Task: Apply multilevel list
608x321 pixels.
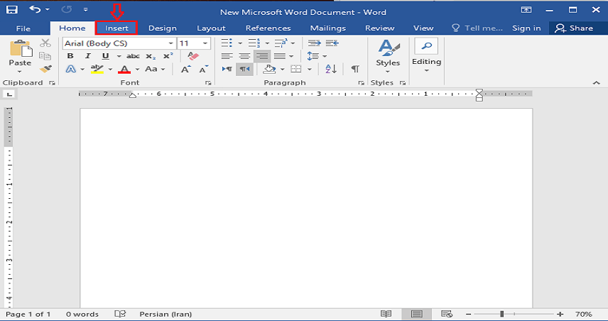Action: click(x=281, y=43)
